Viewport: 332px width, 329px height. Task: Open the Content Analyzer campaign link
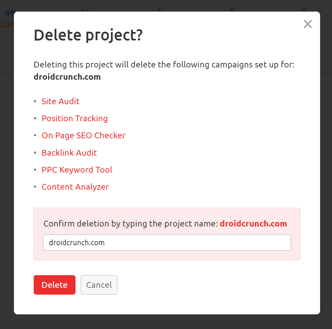(75, 187)
